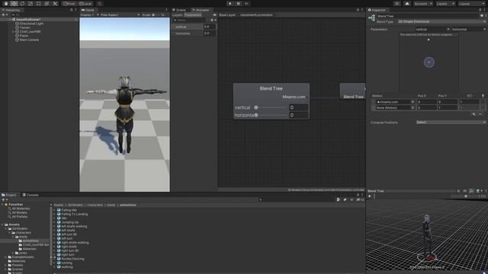The image size is (488, 274).
Task: Remove a motion with the minus button
Action: point(480,114)
